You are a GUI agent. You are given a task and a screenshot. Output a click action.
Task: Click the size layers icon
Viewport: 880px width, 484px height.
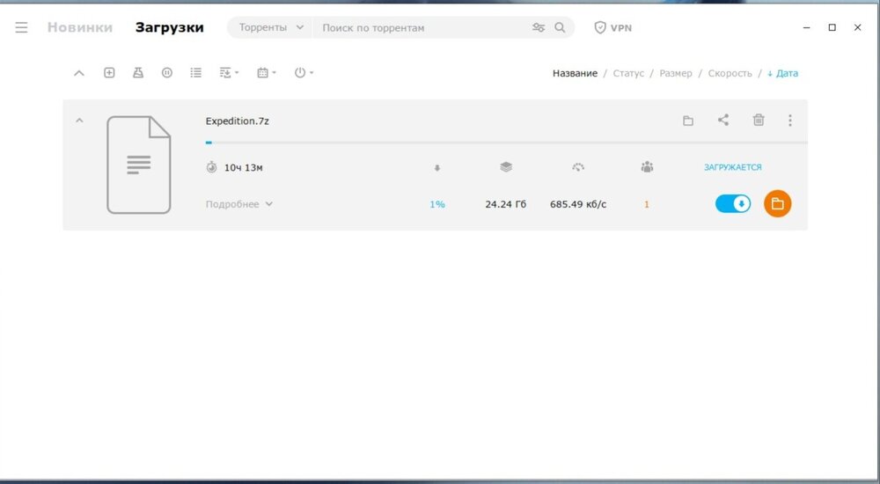[506, 167]
